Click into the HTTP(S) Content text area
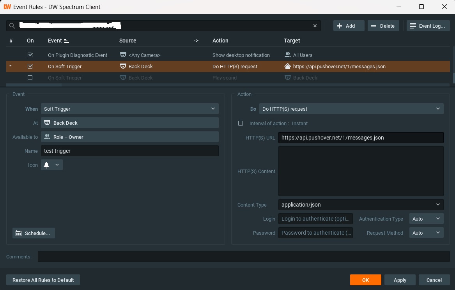 (361, 171)
